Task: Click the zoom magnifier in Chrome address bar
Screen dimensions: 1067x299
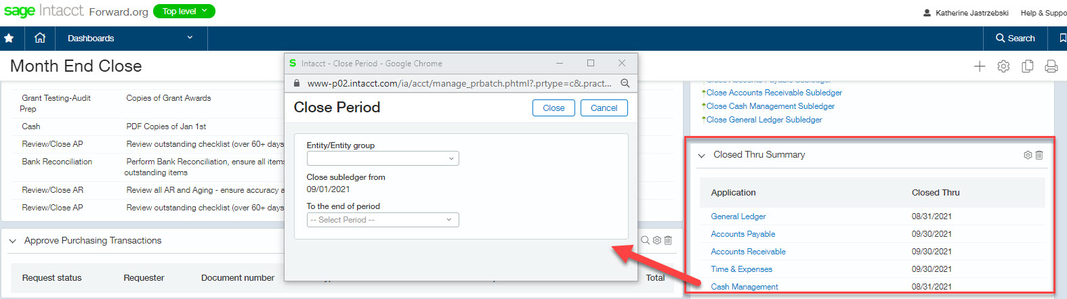Action: click(625, 83)
